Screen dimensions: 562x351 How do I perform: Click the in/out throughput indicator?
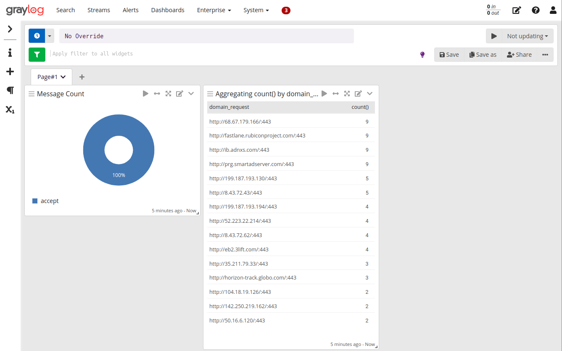pyautogui.click(x=493, y=10)
